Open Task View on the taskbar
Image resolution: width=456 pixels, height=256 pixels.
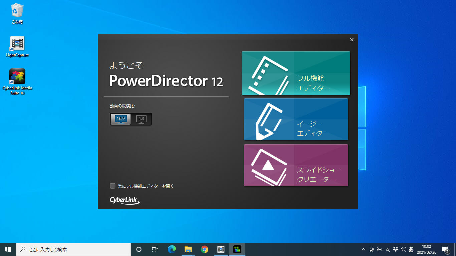(x=155, y=249)
